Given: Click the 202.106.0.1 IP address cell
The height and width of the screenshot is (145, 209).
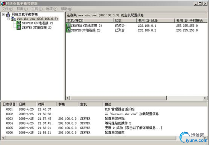Looking at the screenshot, I should (x=147, y=26).
